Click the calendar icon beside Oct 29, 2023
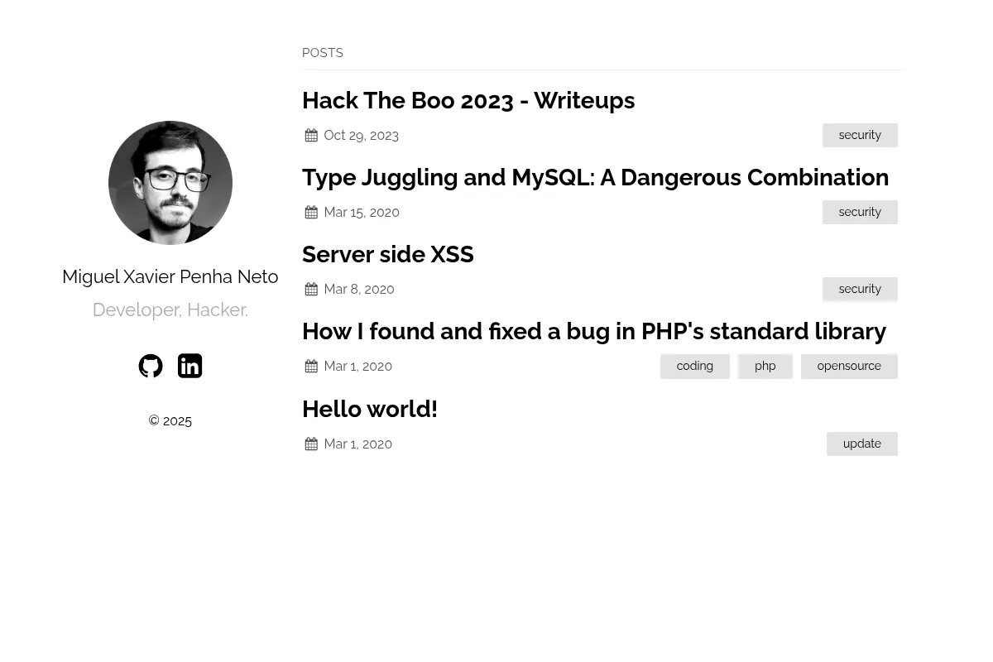Viewport: 993px width, 662px height. [311, 135]
